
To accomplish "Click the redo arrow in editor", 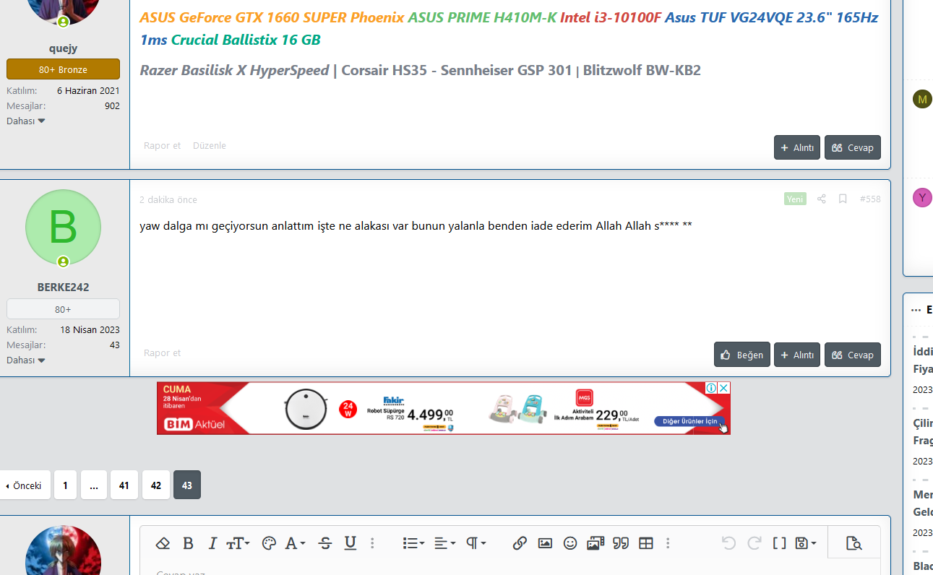I will point(754,543).
